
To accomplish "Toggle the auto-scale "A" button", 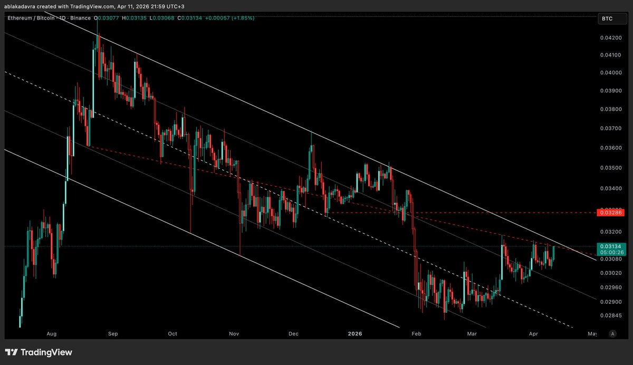I will tap(612, 333).
